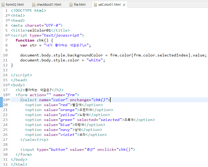Click the selColor01.html file icon
The width and height of the screenshot is (208, 167).
click(95, 5)
